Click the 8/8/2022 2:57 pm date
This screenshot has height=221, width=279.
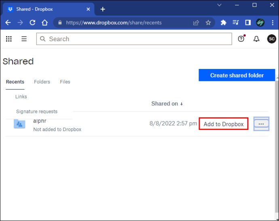(x=173, y=123)
